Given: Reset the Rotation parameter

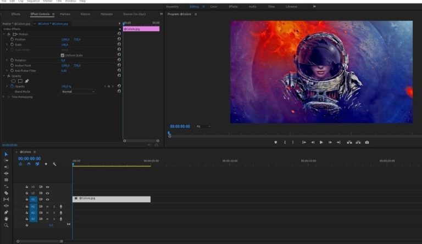Looking at the screenshot, I should pos(119,60).
